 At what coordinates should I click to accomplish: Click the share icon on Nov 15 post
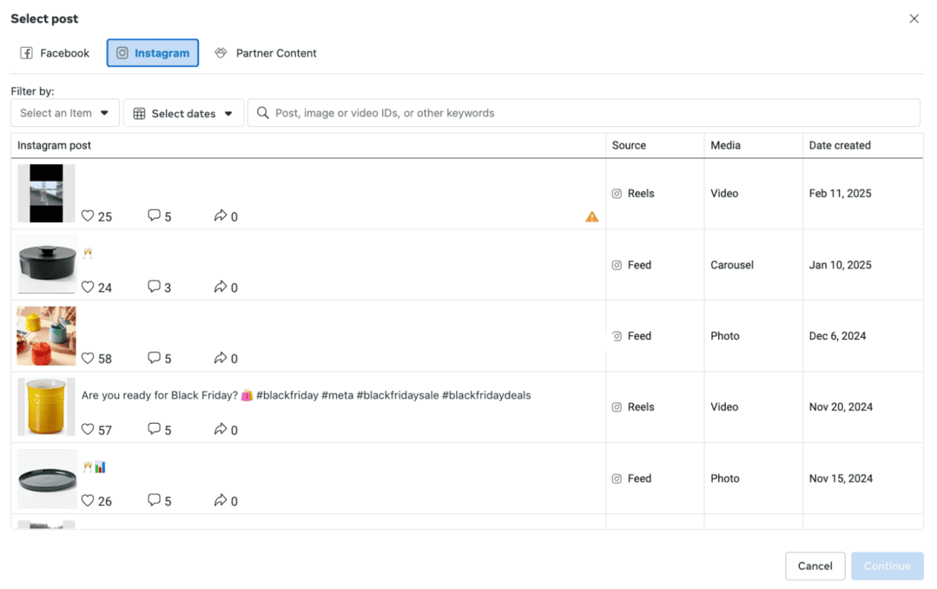(x=221, y=500)
